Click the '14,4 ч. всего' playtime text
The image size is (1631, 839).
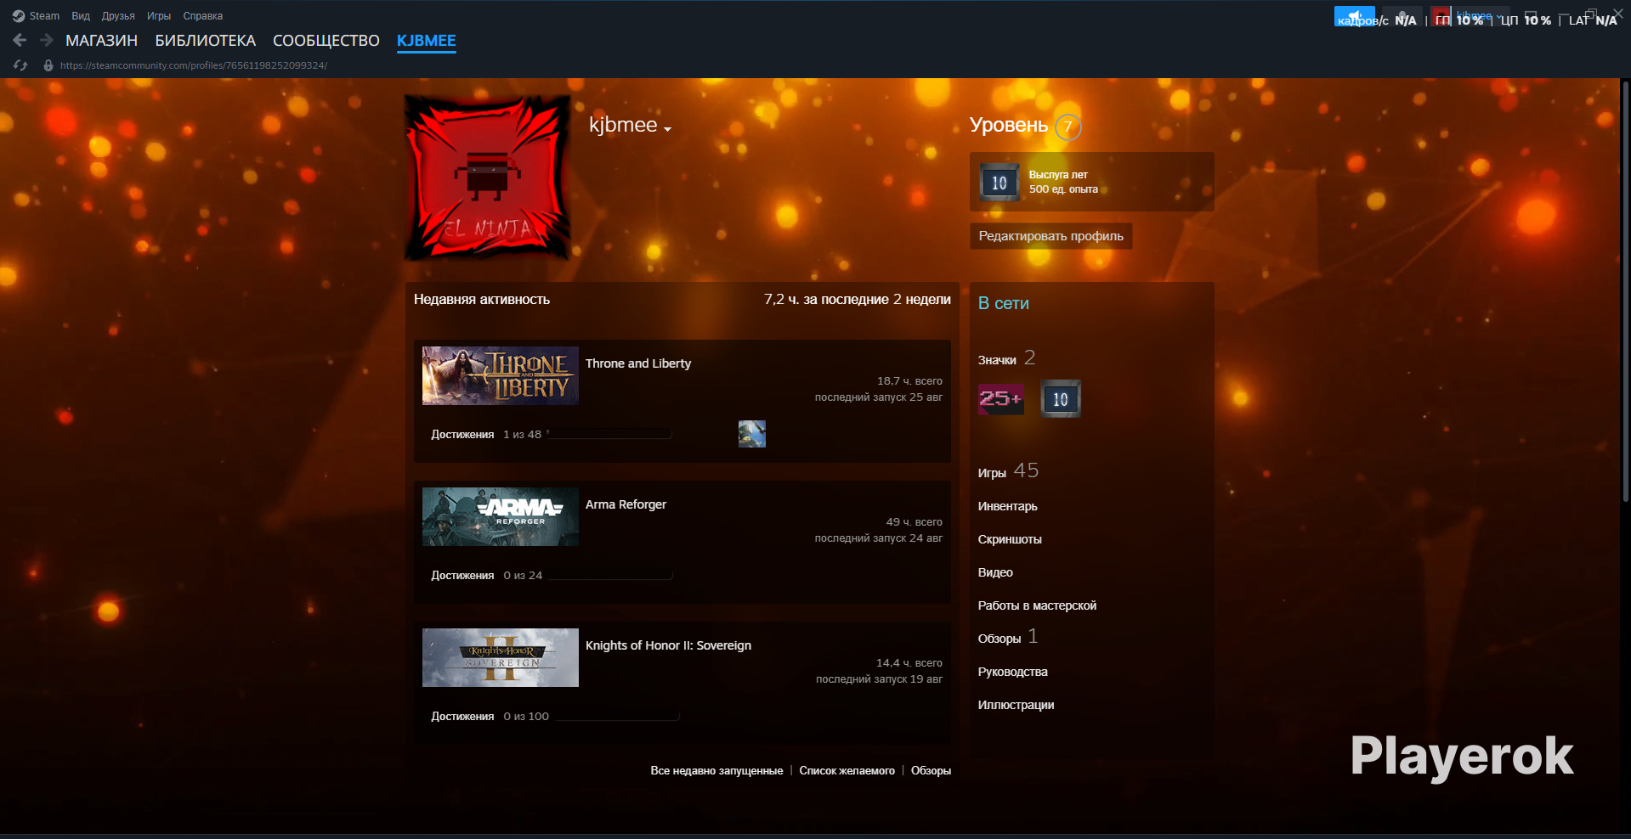pyautogui.click(x=909, y=663)
